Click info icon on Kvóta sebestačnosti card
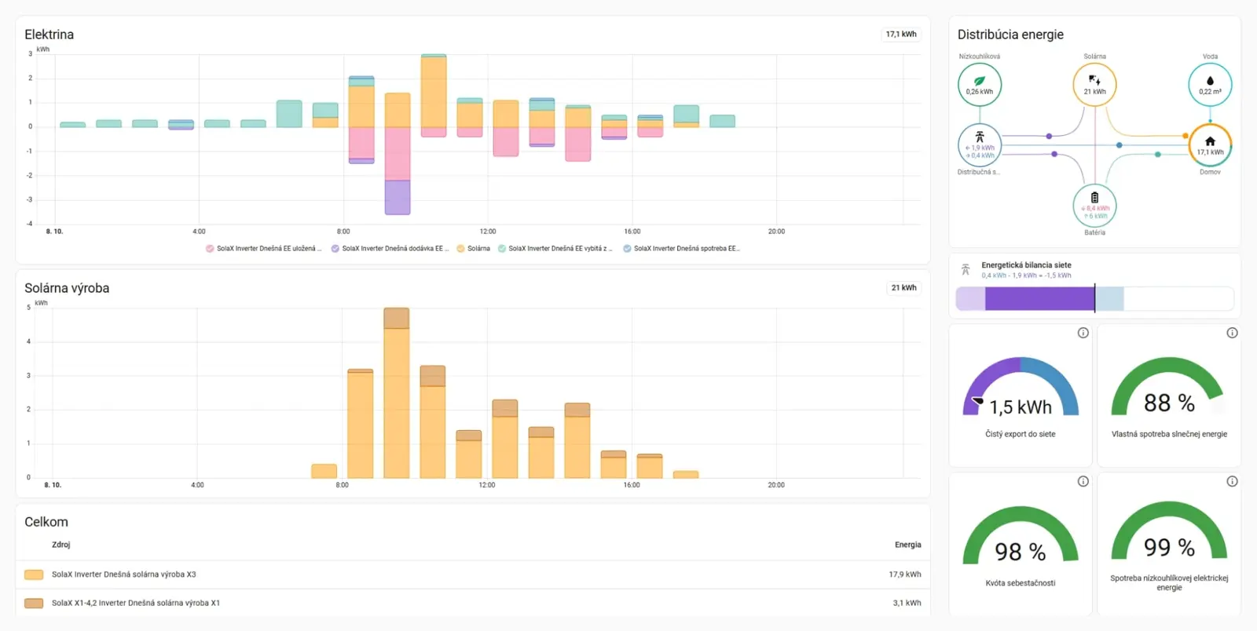This screenshot has width=1257, height=631. [1083, 481]
